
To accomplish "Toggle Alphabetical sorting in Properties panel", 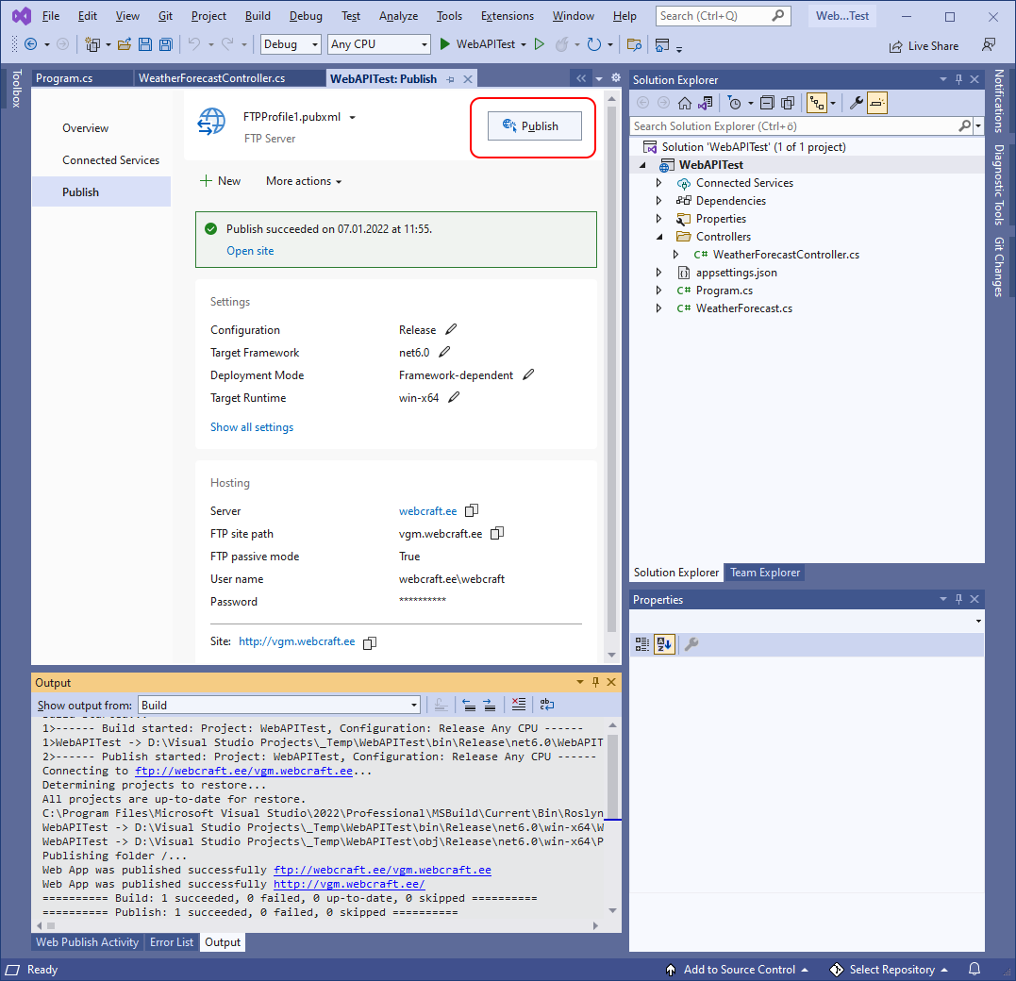I will [x=665, y=644].
